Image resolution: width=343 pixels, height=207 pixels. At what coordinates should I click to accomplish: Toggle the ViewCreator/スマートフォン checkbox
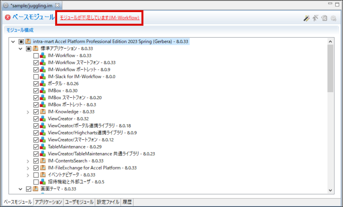(x=36, y=140)
